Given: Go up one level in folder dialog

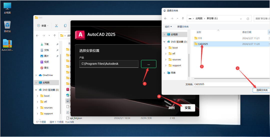Looking at the screenshot, I should point(183,18).
